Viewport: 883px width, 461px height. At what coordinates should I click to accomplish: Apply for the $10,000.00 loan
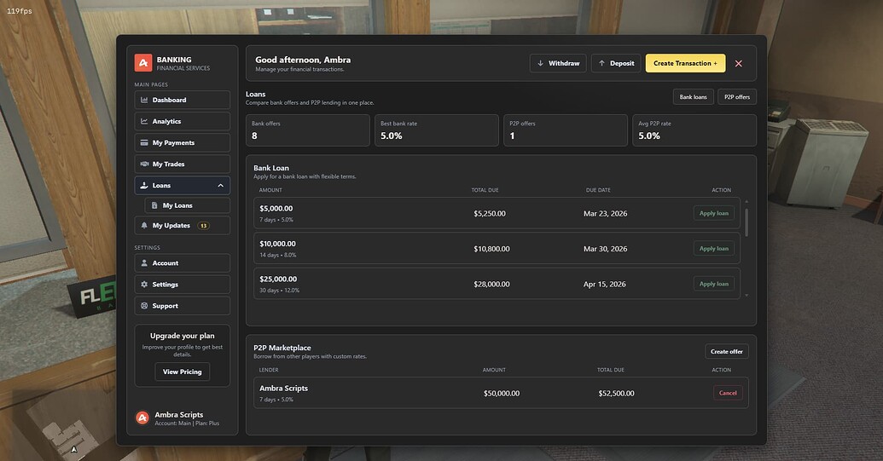[713, 249]
